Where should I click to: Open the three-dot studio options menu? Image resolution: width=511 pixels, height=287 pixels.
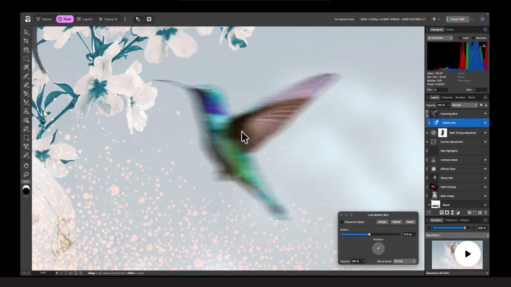pyautogui.click(x=125, y=19)
